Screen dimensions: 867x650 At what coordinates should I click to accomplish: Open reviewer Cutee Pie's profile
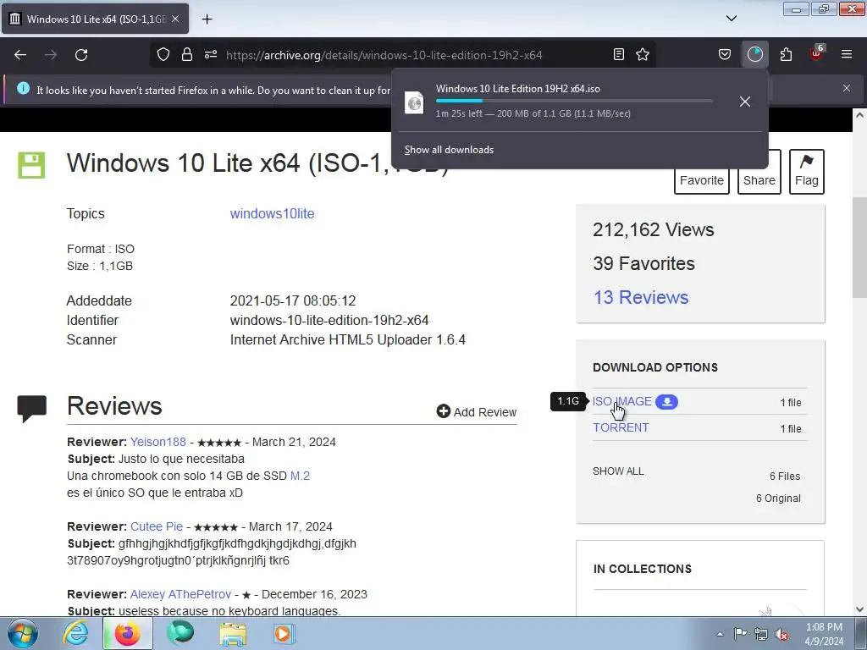coord(157,526)
